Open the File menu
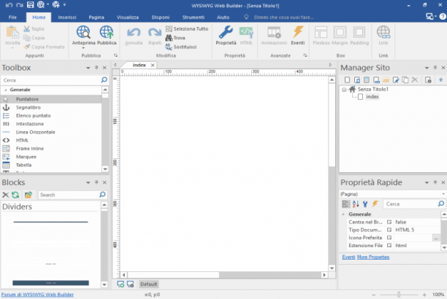The image size is (447, 299). [x=12, y=17]
